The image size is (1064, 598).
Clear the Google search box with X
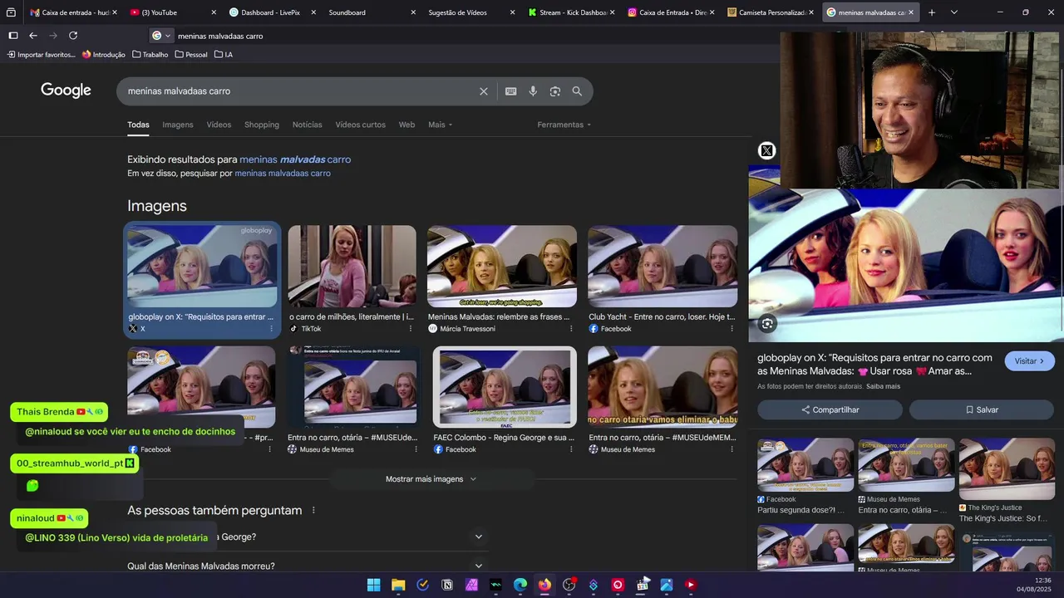483,91
